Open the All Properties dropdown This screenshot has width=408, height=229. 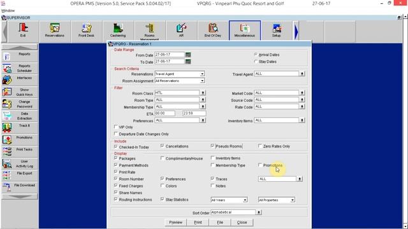pyautogui.click(x=293, y=200)
